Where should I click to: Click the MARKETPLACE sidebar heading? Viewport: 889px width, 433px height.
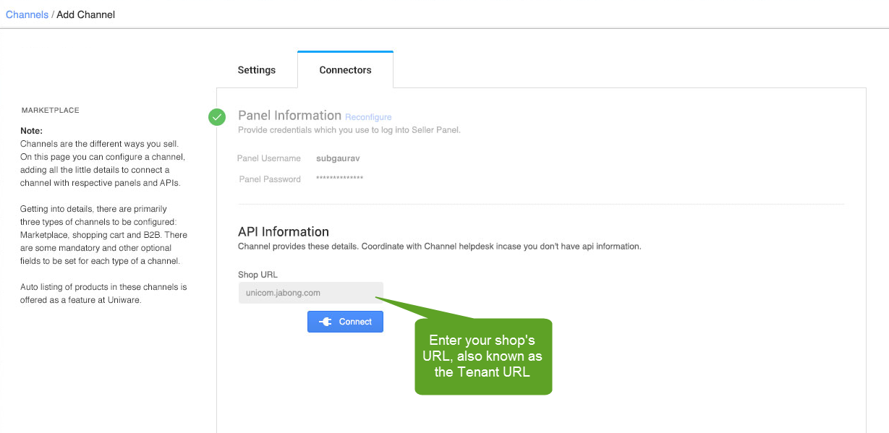point(50,111)
